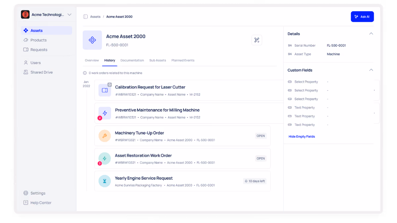
Task: Select the History tab
Action: click(x=110, y=60)
